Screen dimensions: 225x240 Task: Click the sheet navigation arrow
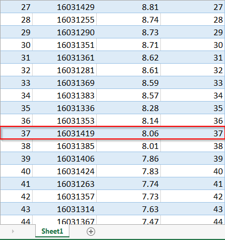13,231
